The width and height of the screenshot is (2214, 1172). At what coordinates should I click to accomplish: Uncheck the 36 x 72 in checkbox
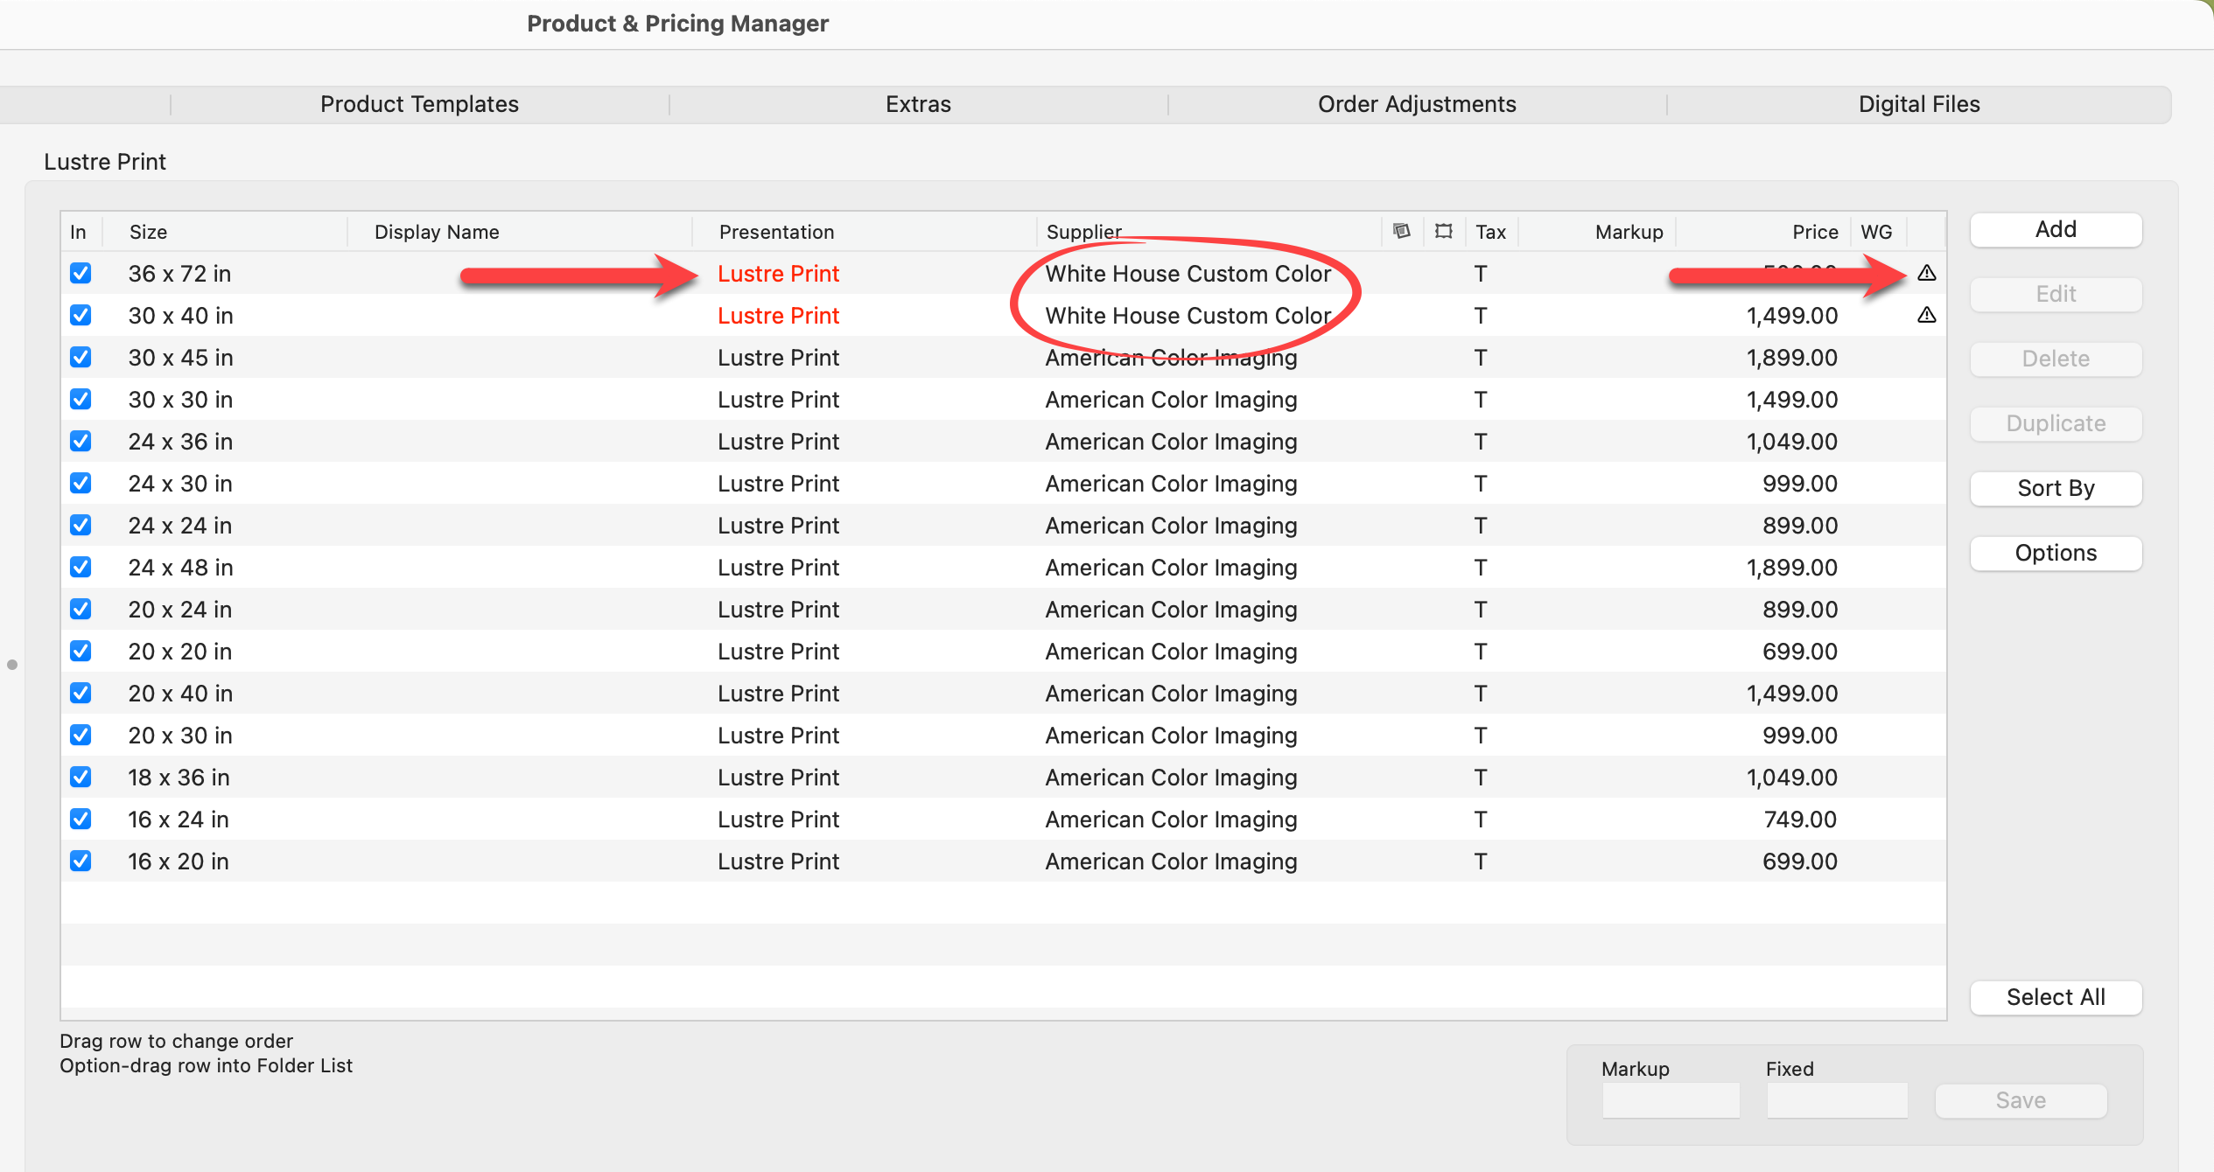click(x=81, y=273)
